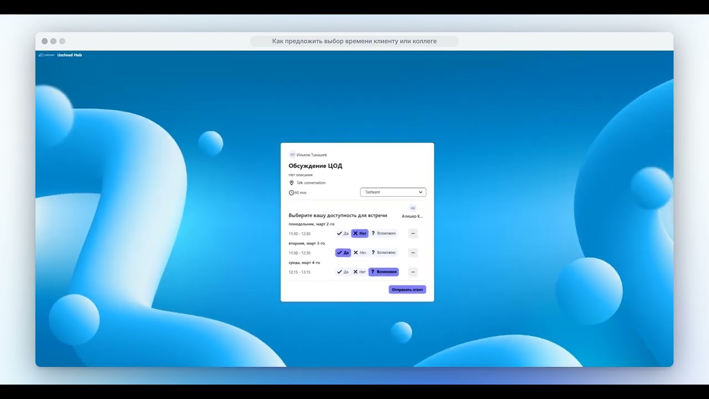Select Возможно for Wednesday March 4

click(x=383, y=272)
